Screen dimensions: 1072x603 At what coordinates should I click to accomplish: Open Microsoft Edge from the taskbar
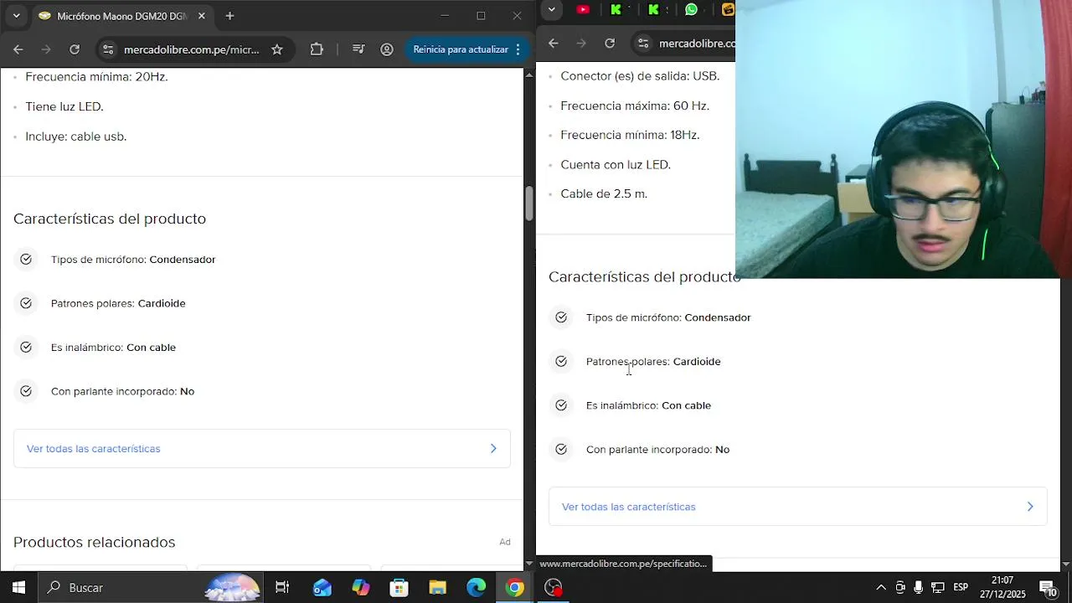pyautogui.click(x=477, y=588)
